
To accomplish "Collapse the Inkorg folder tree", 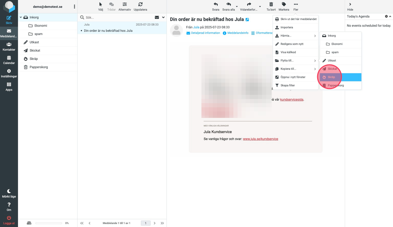I will tap(21, 17).
